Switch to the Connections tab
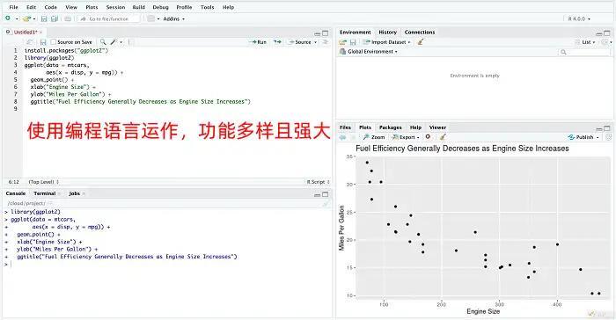616x320 pixels. click(x=420, y=33)
